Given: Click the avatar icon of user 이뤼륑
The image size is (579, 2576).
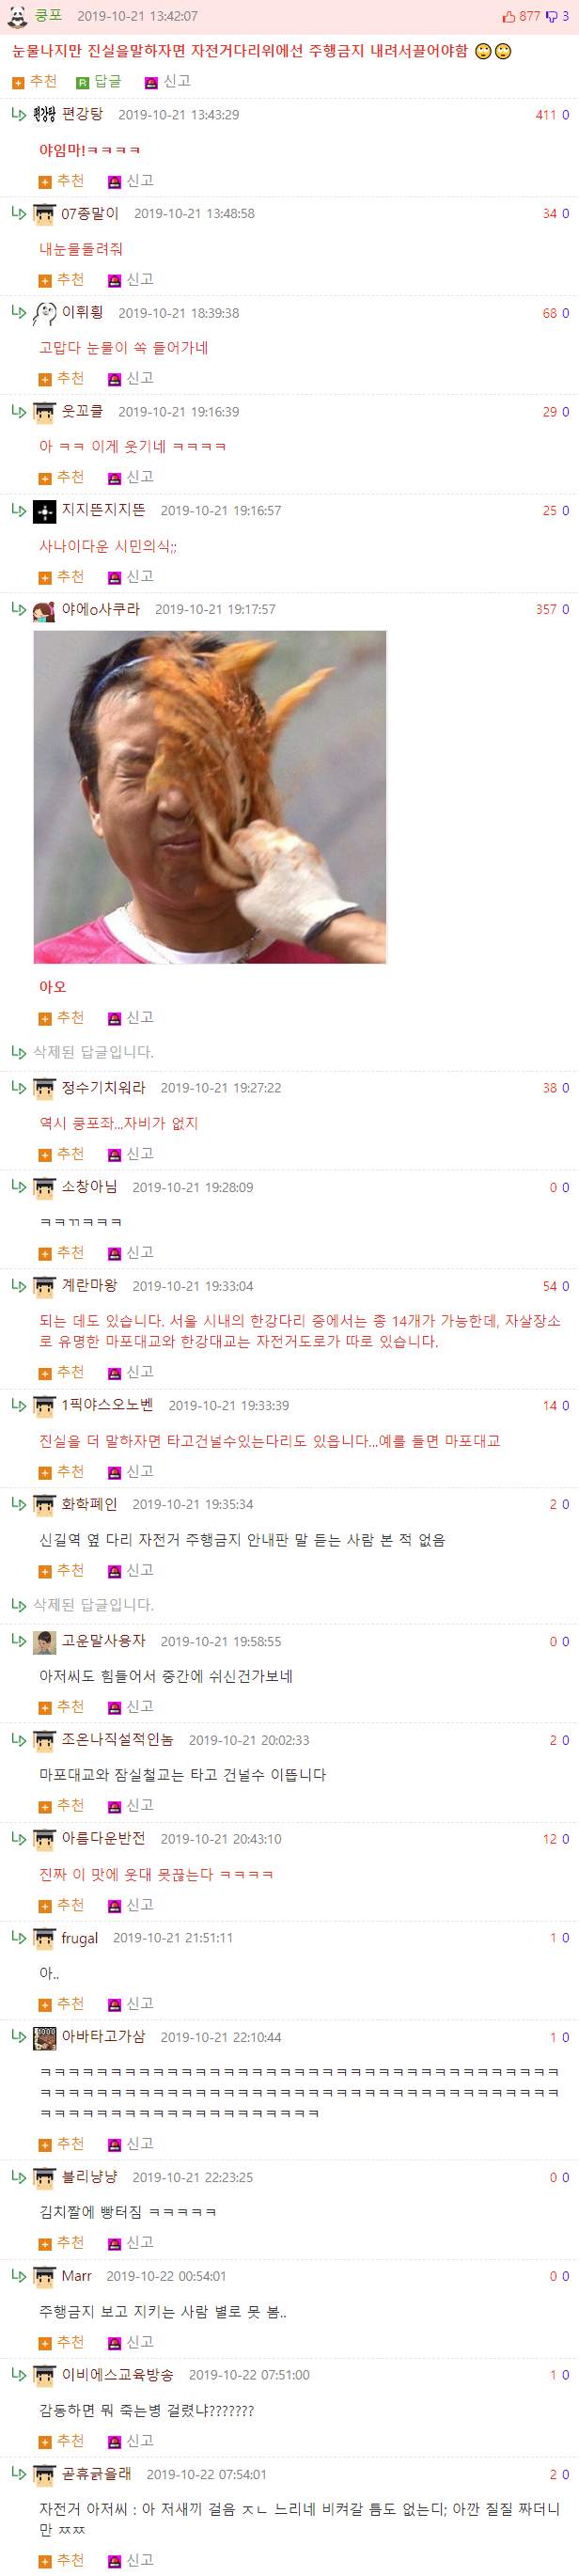Looking at the screenshot, I should click(44, 313).
